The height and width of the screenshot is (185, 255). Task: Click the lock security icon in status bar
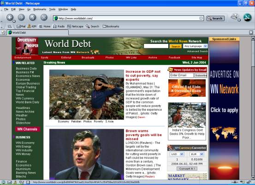249,182
